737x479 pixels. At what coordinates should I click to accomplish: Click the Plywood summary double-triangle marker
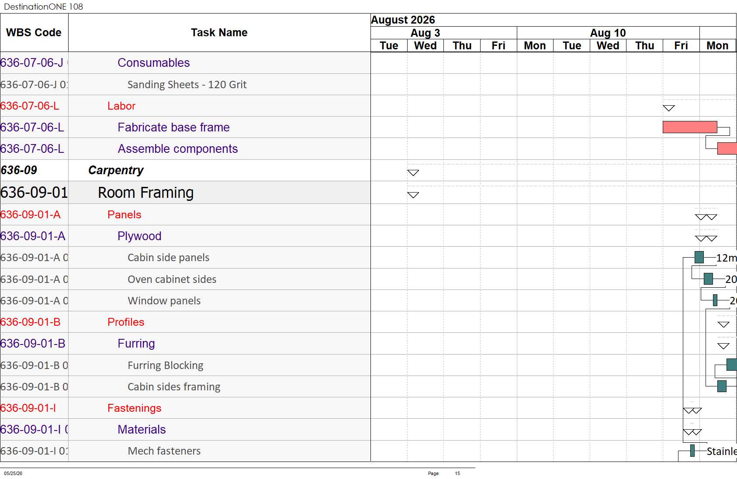point(706,238)
